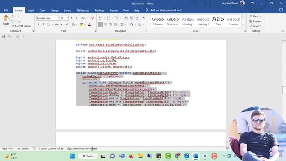Collapse the ribbon chevron

point(282,31)
